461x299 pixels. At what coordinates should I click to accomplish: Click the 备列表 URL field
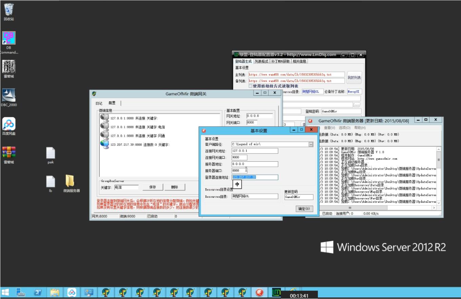[296, 81]
